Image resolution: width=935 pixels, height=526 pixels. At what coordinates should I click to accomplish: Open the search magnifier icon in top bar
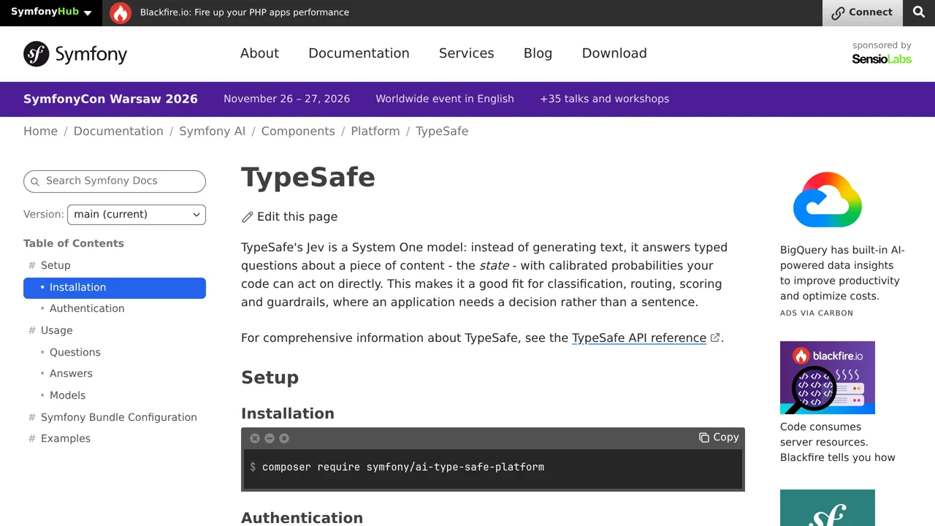[x=919, y=12]
